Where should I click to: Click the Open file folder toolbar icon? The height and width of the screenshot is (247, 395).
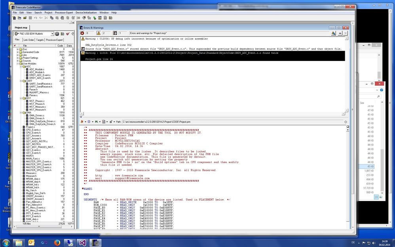coord(25,18)
